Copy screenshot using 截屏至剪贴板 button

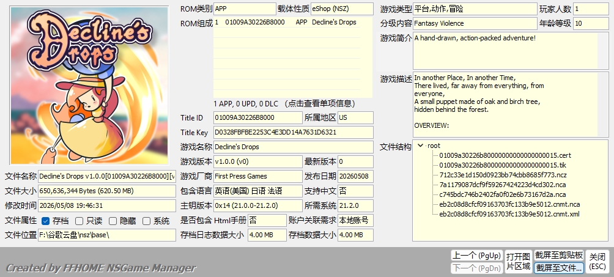click(x=559, y=256)
